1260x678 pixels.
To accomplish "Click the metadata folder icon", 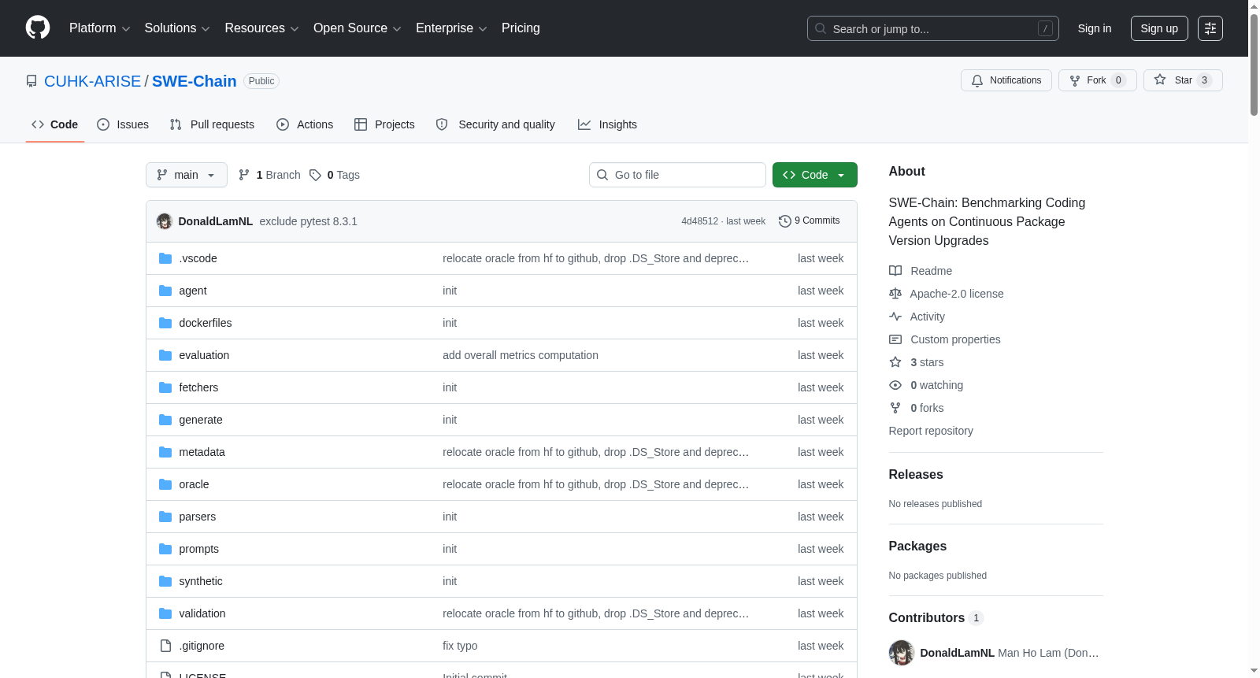I will (x=165, y=452).
